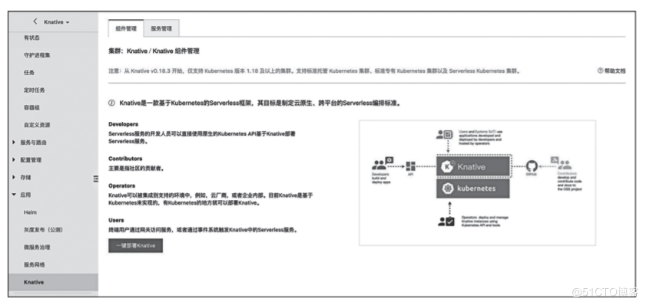Click the Operators heading text
Image resolution: width=646 pixels, height=305 pixels.
121,185
